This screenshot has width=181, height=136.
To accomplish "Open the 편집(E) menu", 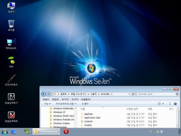I will point(56,99).
